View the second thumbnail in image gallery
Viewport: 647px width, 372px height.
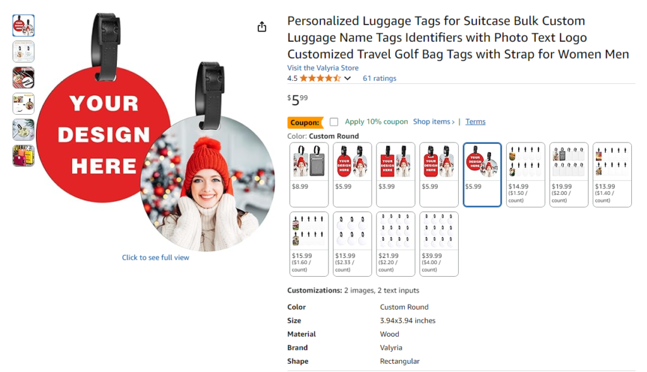point(23,52)
